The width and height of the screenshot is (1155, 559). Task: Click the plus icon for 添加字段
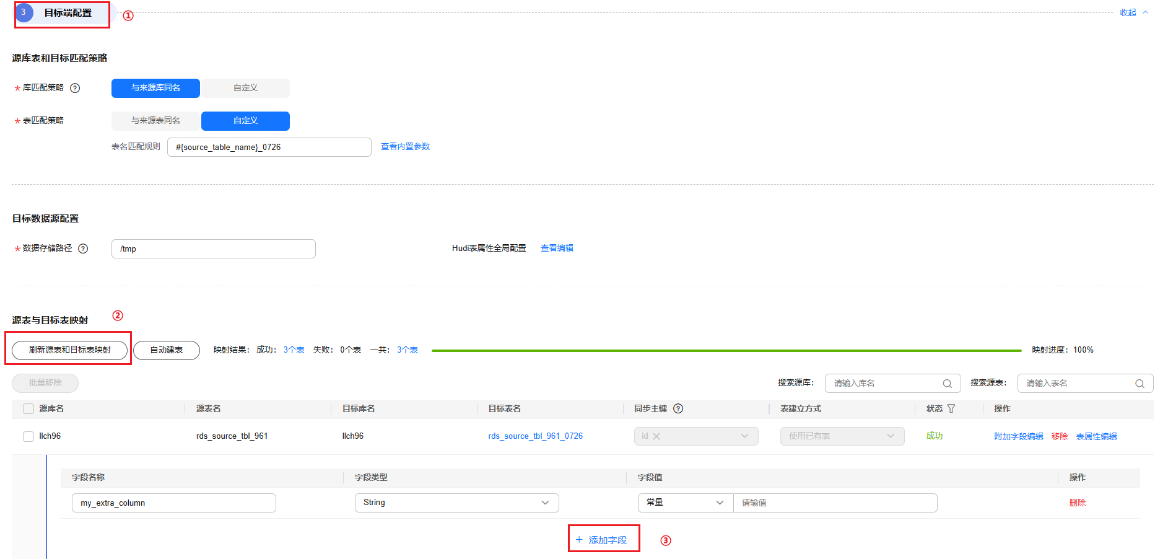(579, 540)
